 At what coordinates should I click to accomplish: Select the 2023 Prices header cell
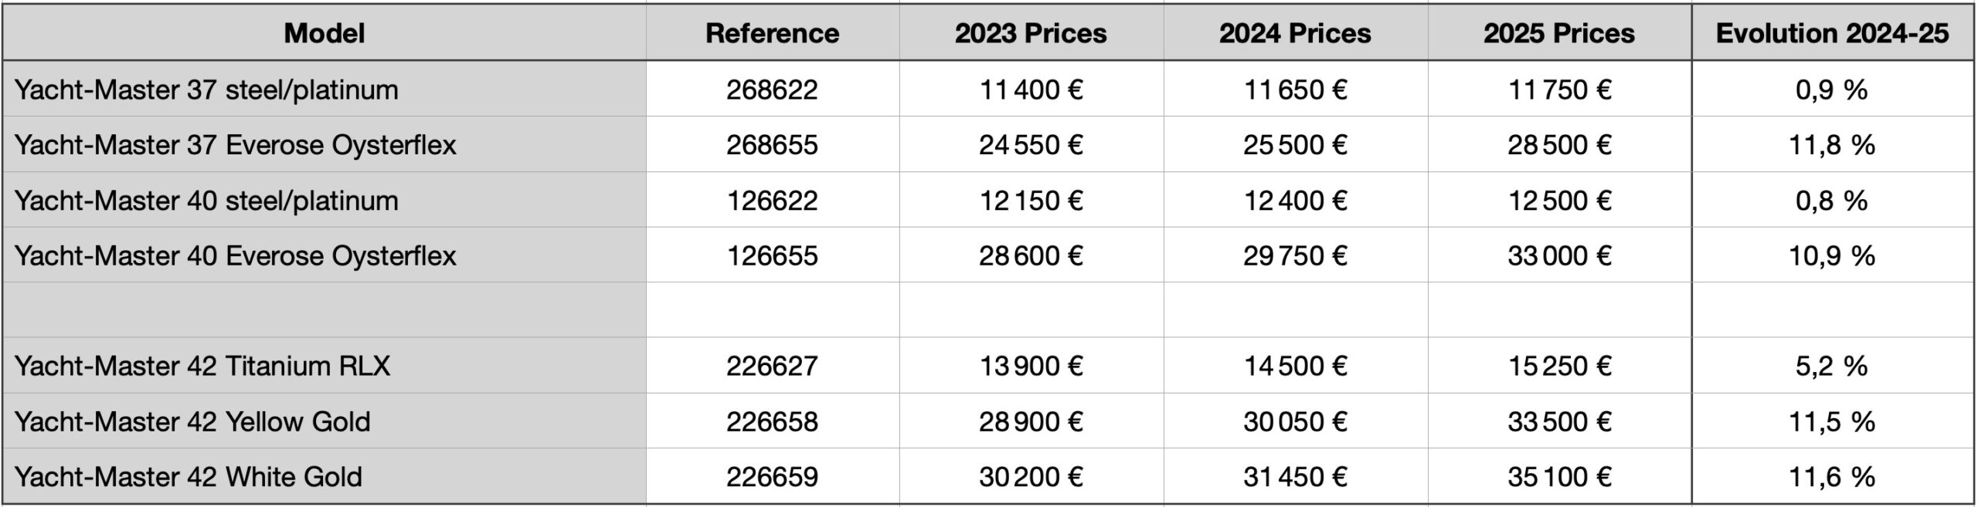tap(1031, 33)
